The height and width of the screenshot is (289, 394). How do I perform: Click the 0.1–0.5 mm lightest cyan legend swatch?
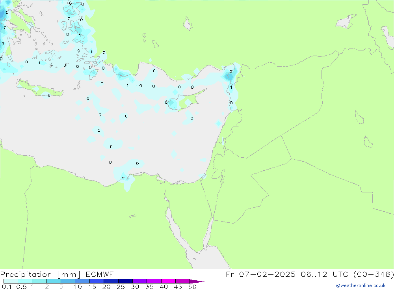coord(11,281)
